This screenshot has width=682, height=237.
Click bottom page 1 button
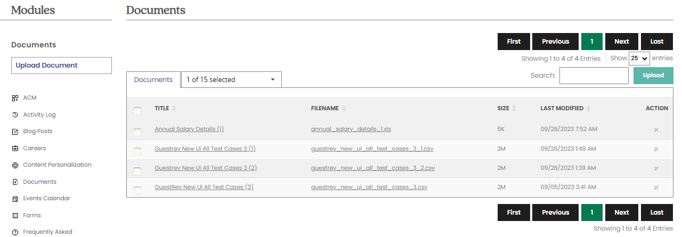592,213
